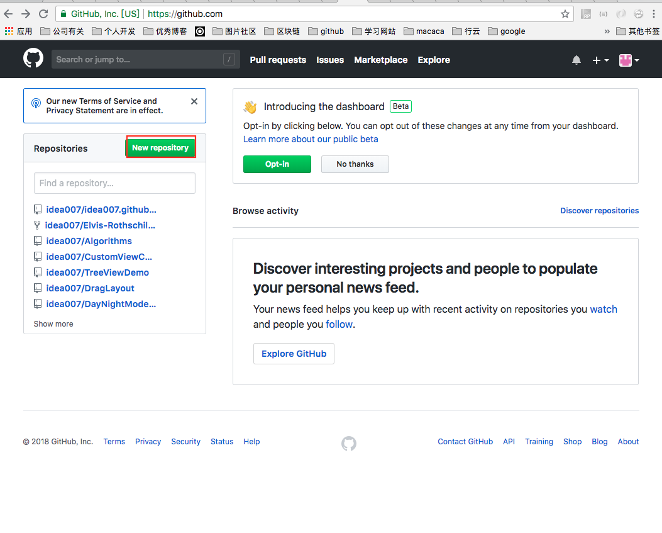
Task: Dismiss the Terms of Service notice
Action: pyautogui.click(x=194, y=101)
